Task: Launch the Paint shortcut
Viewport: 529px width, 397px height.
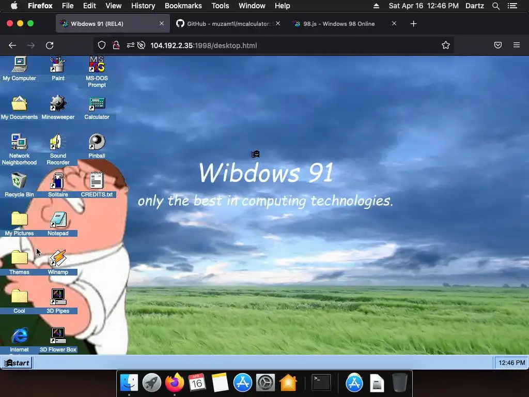Action: 58,69
